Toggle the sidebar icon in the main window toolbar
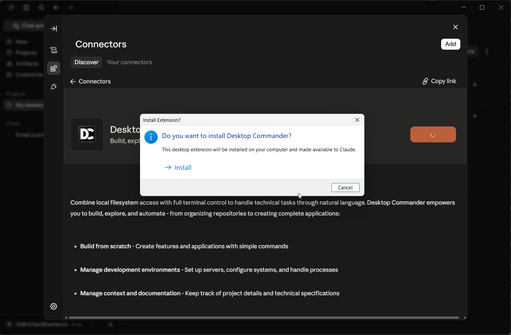 (26, 8)
